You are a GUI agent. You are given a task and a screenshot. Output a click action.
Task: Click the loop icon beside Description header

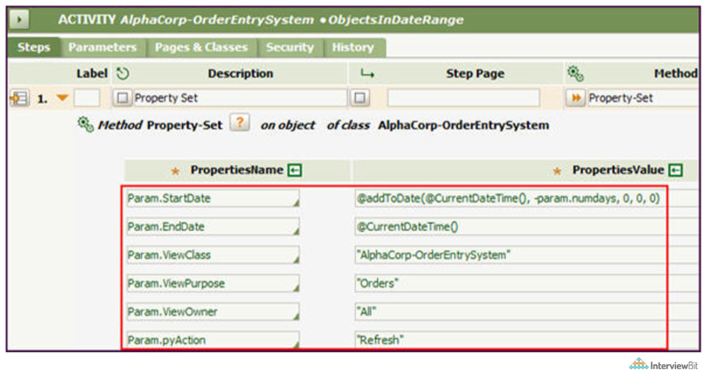[123, 74]
